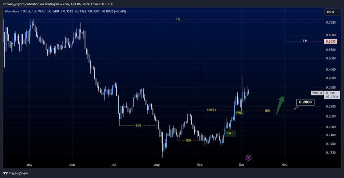Select the green upward arrow drawing

(x=280, y=105)
